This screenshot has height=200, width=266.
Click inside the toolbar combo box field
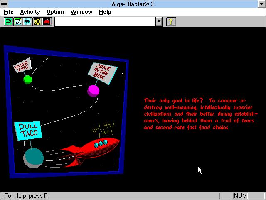click(105, 22)
